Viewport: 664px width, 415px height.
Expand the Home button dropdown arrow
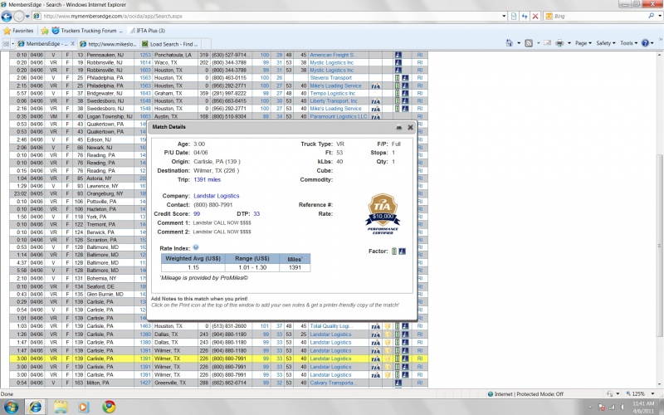(x=518, y=43)
